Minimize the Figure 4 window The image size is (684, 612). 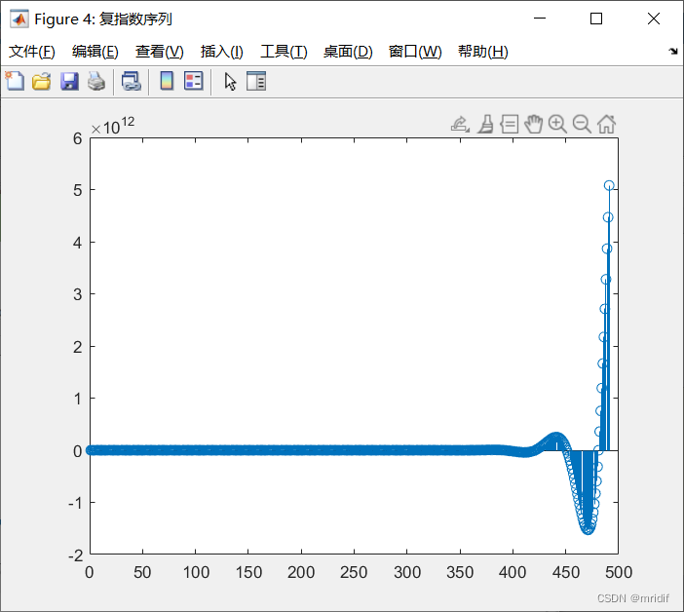coord(540,19)
